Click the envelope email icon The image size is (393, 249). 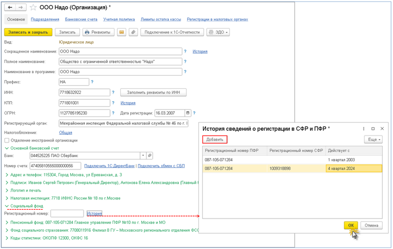click(x=121, y=32)
